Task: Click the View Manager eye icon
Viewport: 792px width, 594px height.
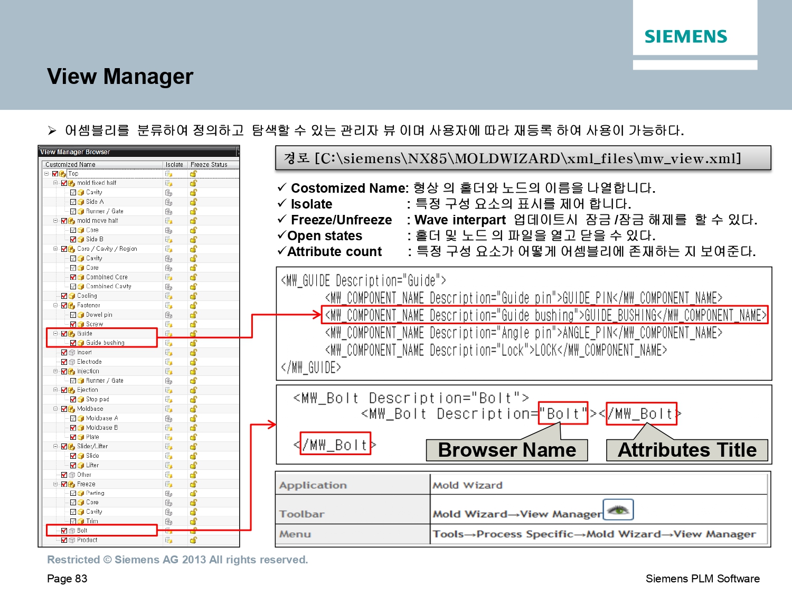Action: coord(618,510)
